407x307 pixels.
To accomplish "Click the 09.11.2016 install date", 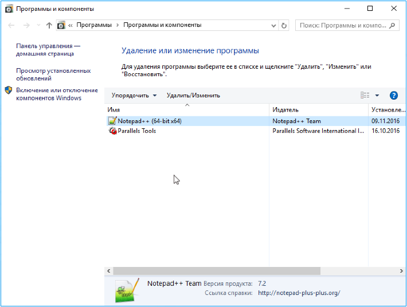I will (x=385, y=121).
